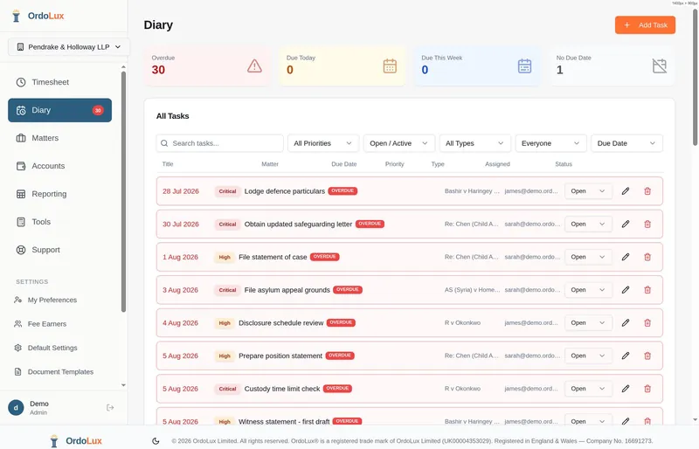Click the red 30 badge on Diary
The width and height of the screenshot is (699, 449).
coord(98,110)
